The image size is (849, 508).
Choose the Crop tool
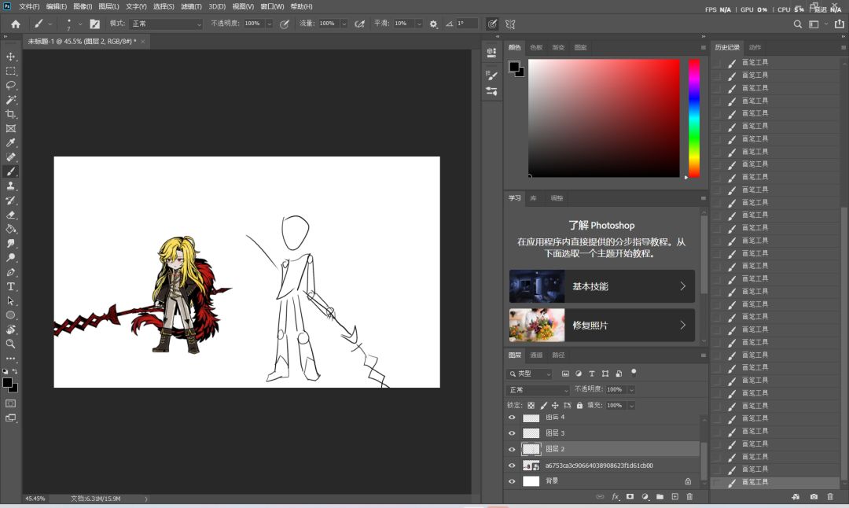click(11, 114)
